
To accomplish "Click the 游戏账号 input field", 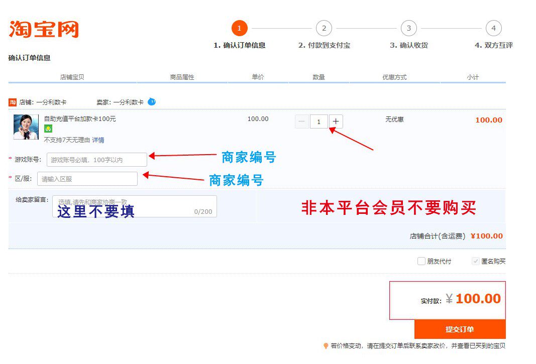I will (97, 160).
